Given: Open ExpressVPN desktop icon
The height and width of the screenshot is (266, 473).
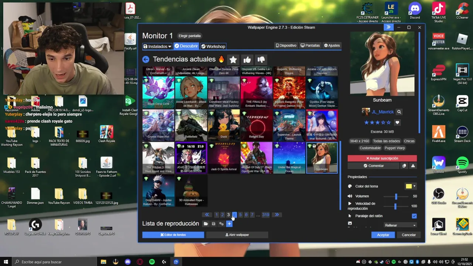Looking at the screenshot, I should click(x=439, y=72).
